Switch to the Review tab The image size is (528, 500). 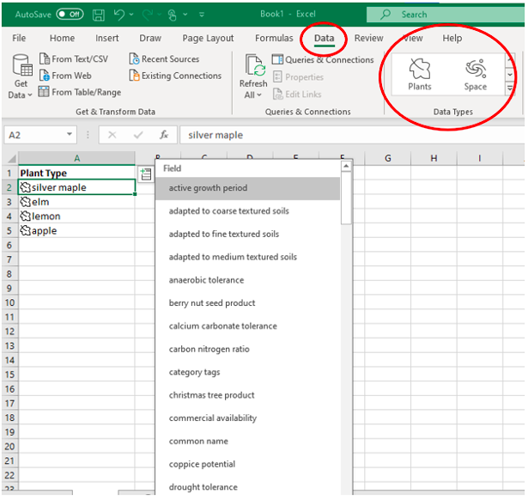coord(368,38)
